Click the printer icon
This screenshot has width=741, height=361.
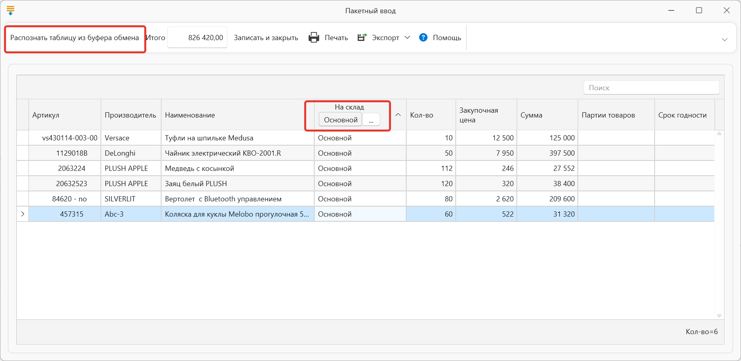coord(314,38)
